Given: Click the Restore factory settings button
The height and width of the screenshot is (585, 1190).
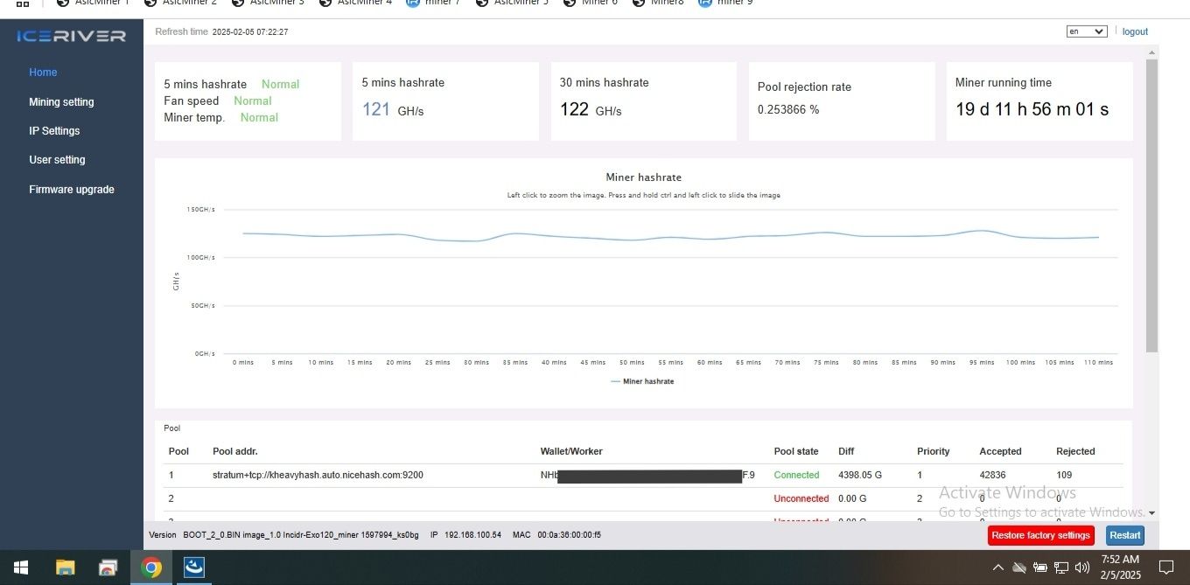Looking at the screenshot, I should coord(1040,535).
